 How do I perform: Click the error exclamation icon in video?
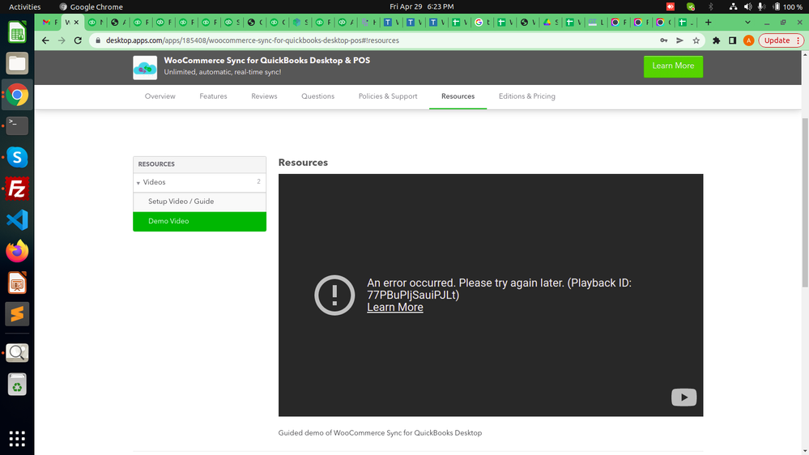(334, 295)
